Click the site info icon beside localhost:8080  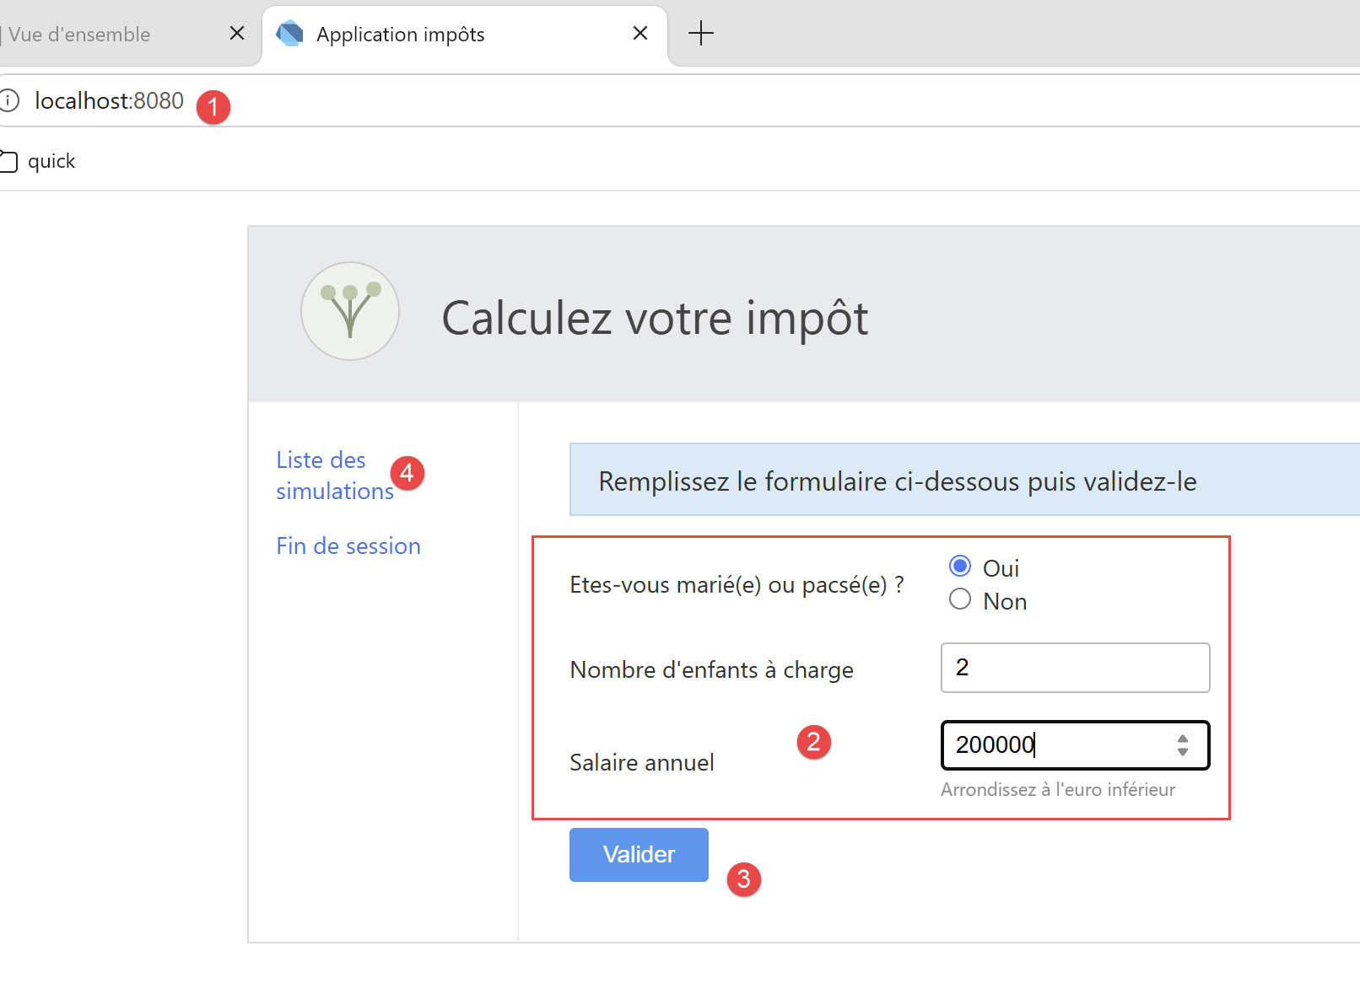[x=8, y=101]
